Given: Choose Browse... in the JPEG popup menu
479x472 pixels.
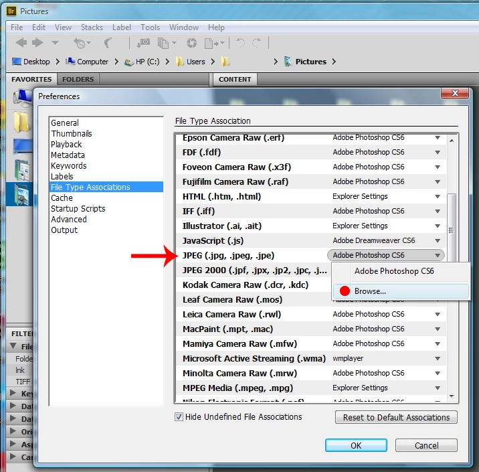Looking at the screenshot, I should (401, 291).
